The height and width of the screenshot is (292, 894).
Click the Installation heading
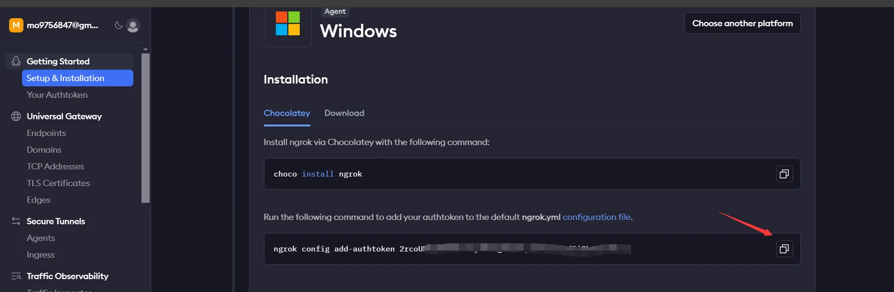coord(296,79)
